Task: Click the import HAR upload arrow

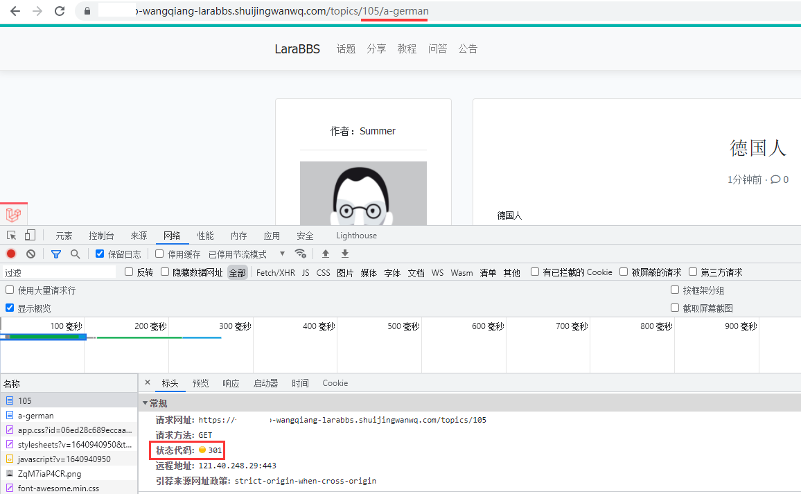Action: (x=326, y=254)
